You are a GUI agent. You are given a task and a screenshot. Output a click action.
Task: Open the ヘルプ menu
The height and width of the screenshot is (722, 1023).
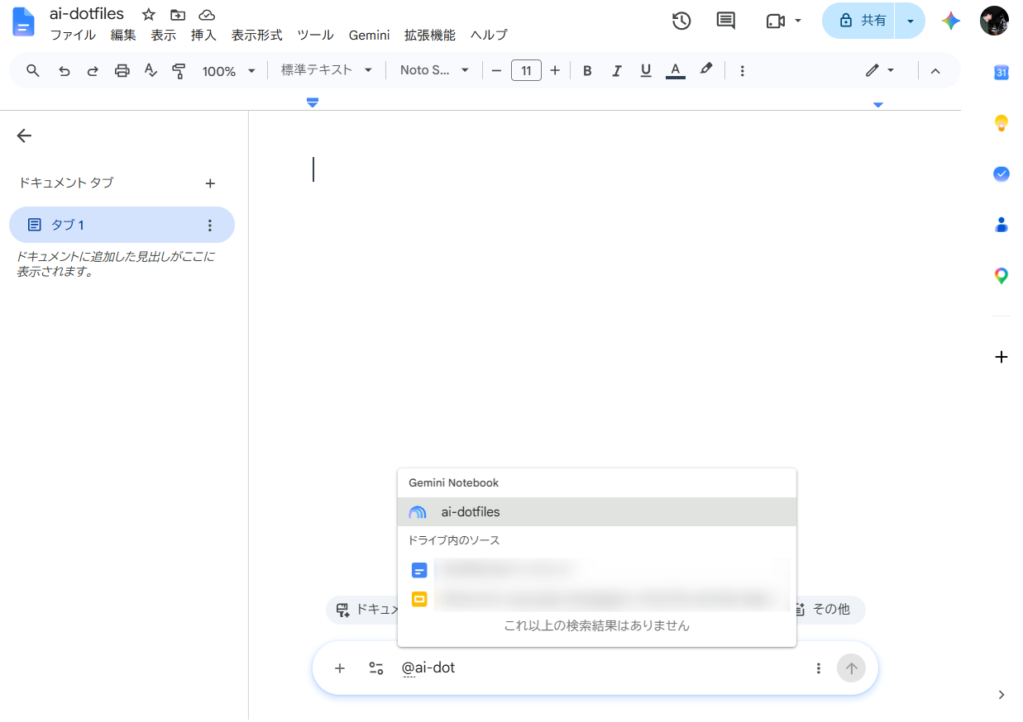(x=489, y=36)
